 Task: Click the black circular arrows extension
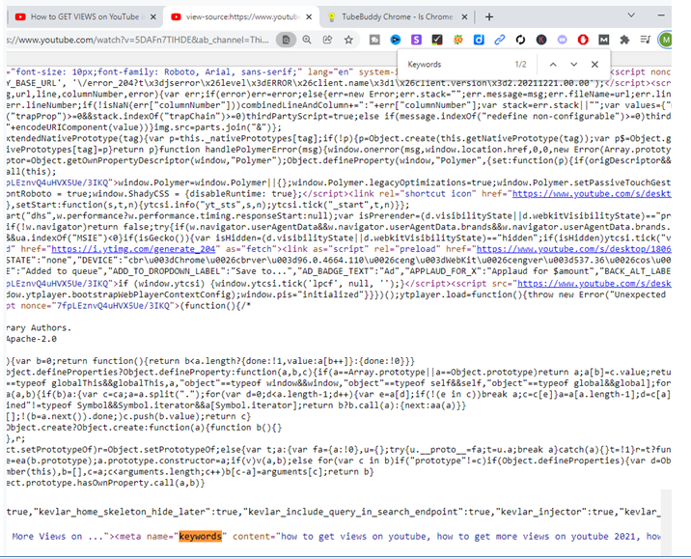point(520,40)
